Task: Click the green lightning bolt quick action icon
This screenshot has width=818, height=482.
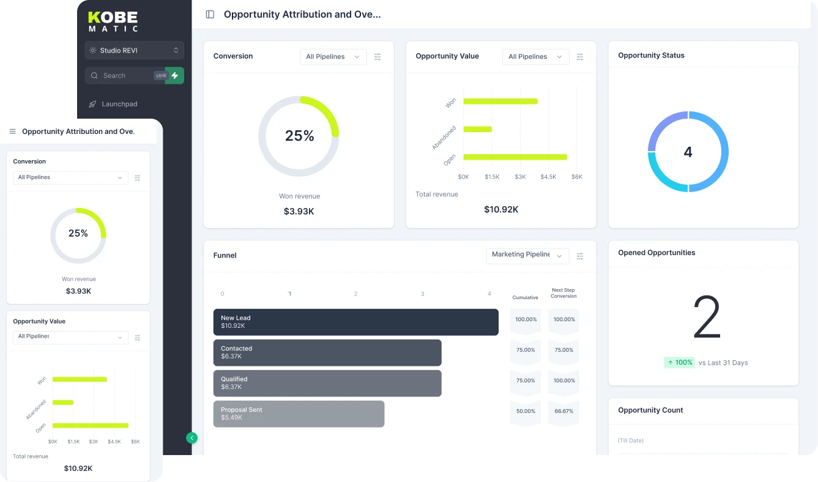Action: tap(175, 75)
